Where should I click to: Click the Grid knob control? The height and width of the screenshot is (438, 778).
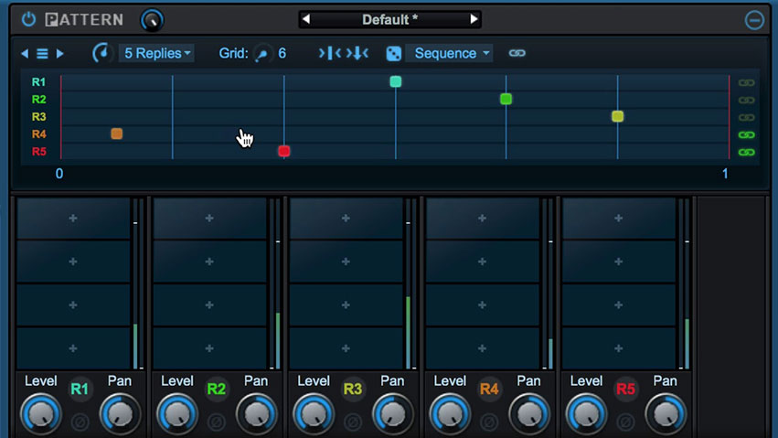click(x=263, y=54)
